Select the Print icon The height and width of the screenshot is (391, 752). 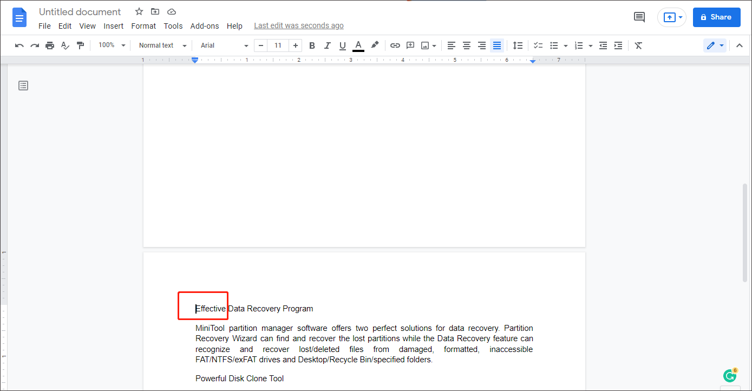click(x=50, y=45)
